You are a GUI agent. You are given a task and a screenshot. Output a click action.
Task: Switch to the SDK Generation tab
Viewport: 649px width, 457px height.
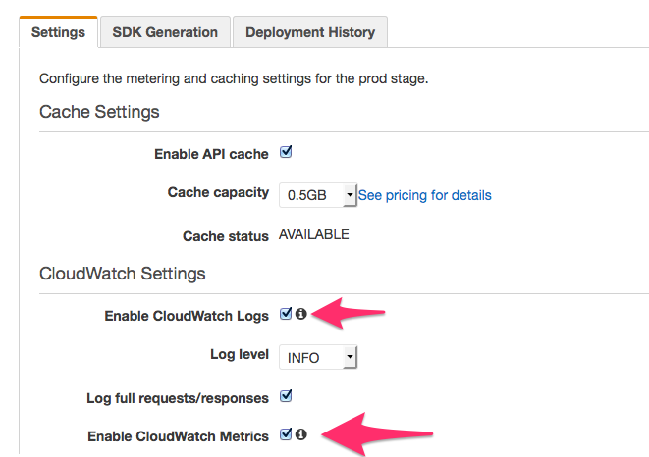pyautogui.click(x=165, y=32)
